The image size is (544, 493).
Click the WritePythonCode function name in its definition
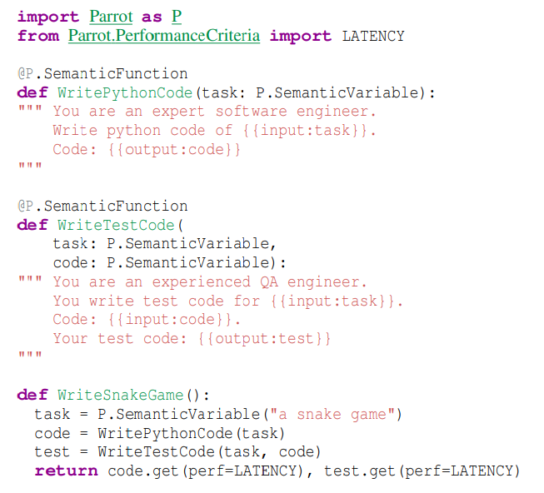(125, 92)
